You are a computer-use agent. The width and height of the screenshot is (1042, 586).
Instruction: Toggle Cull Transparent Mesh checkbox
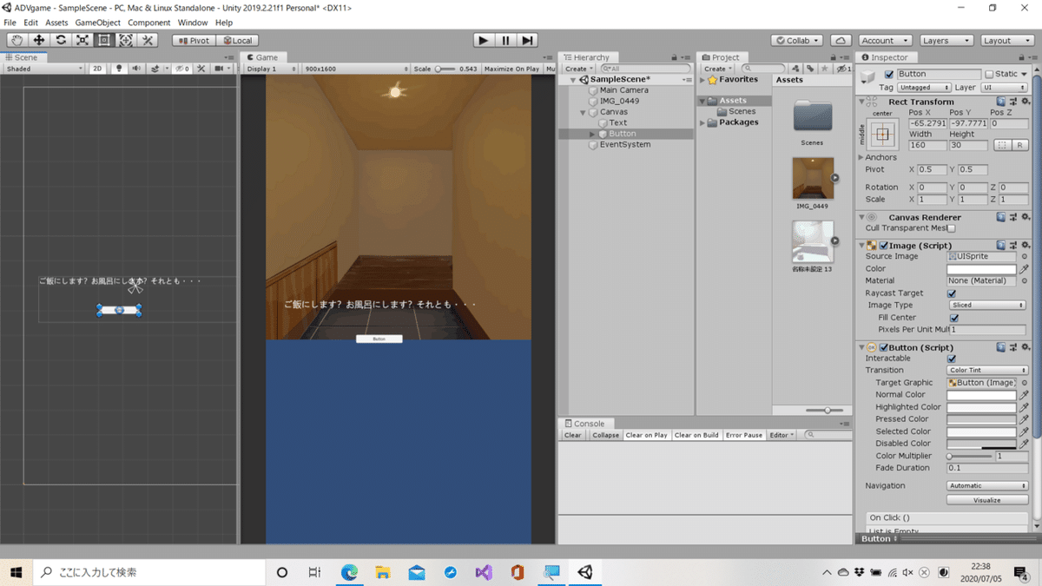pos(952,228)
